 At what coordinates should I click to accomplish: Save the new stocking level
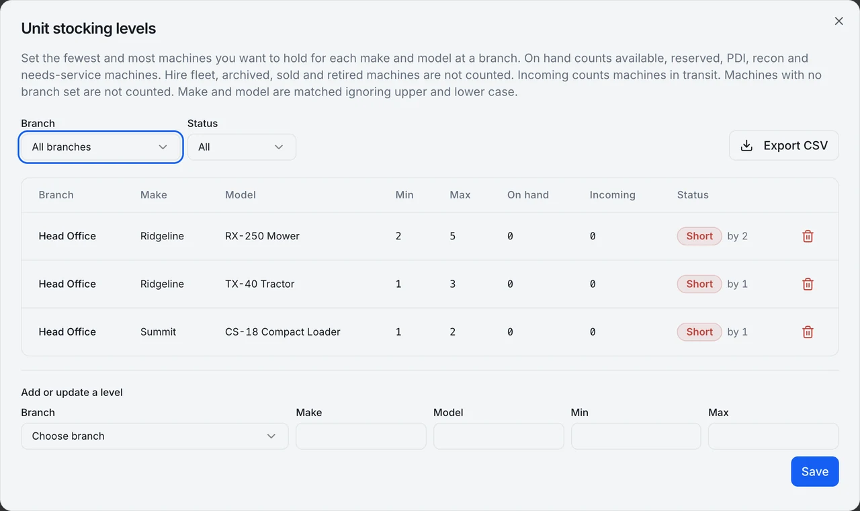pyautogui.click(x=815, y=471)
